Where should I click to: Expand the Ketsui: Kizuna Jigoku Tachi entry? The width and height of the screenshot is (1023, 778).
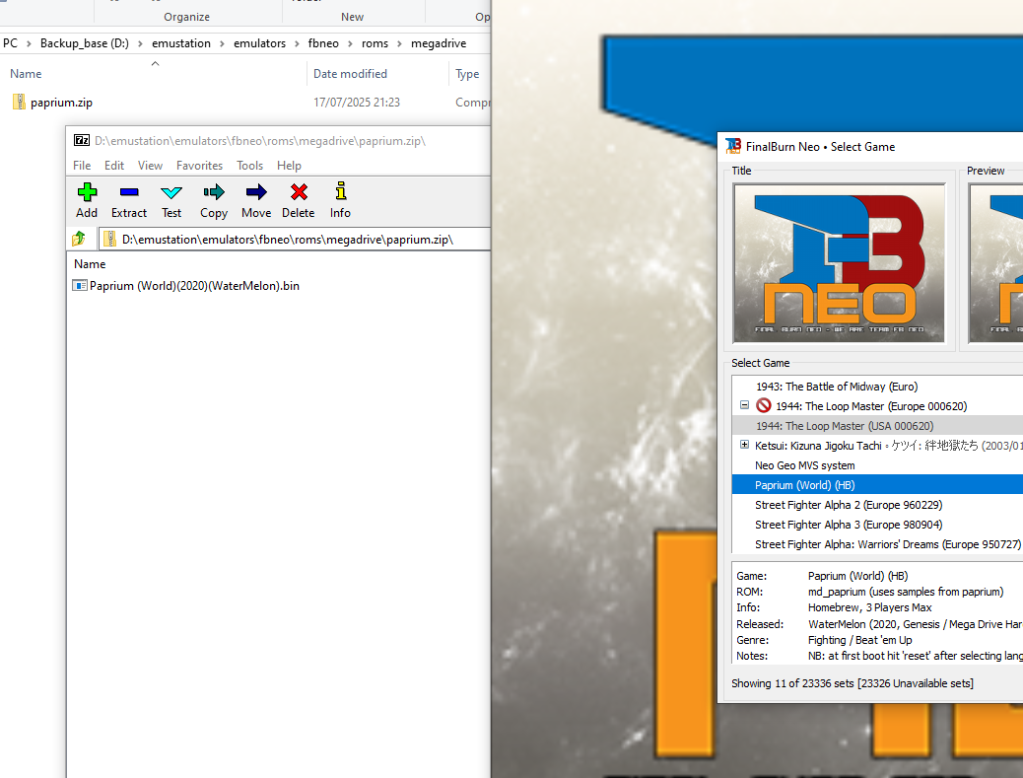745,445
